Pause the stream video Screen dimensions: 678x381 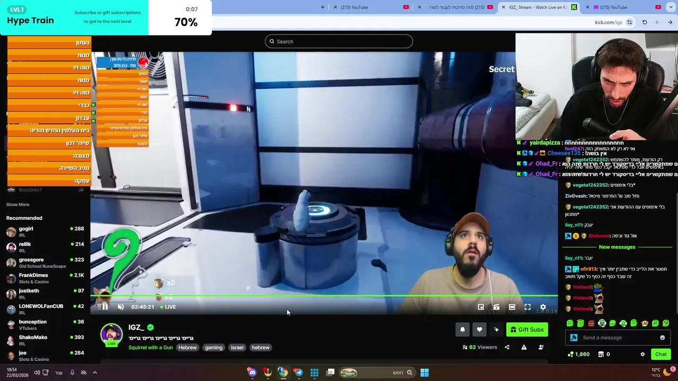click(x=104, y=307)
